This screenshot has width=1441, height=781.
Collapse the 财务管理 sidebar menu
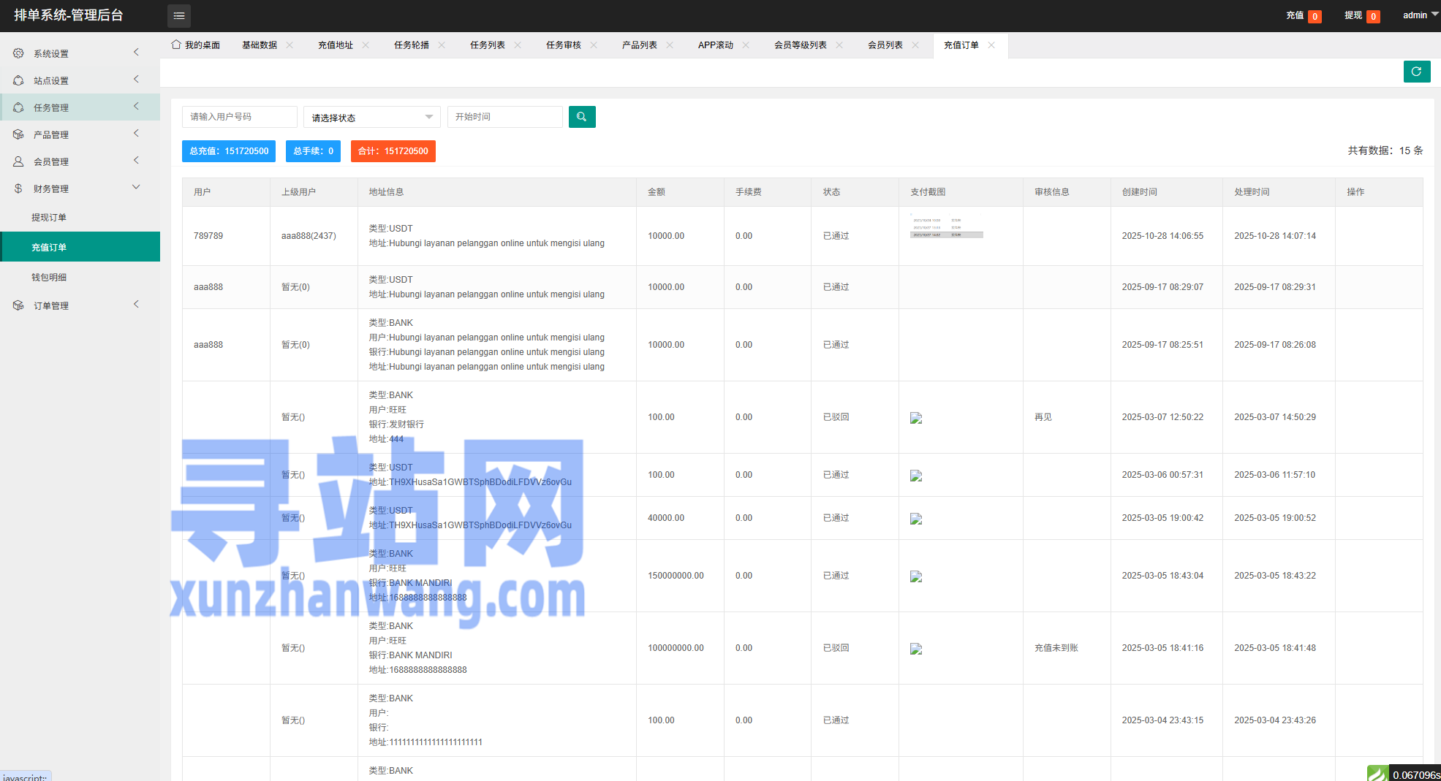(80, 188)
